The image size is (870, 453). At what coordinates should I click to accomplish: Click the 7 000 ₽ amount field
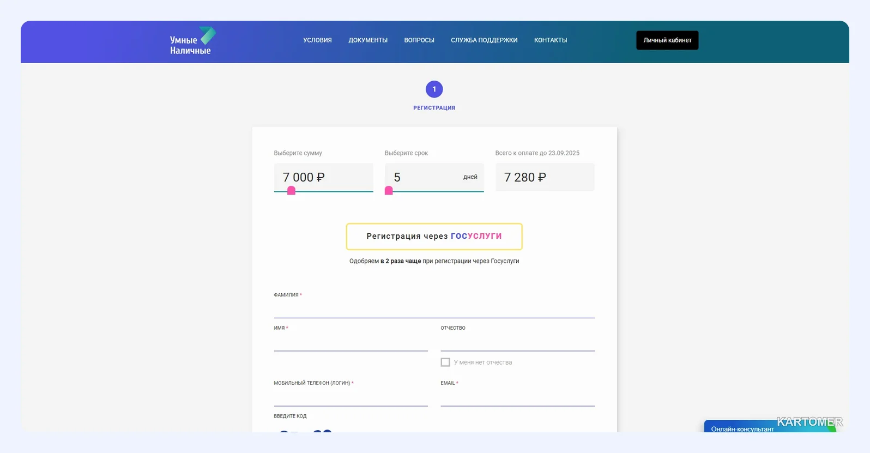(x=323, y=177)
